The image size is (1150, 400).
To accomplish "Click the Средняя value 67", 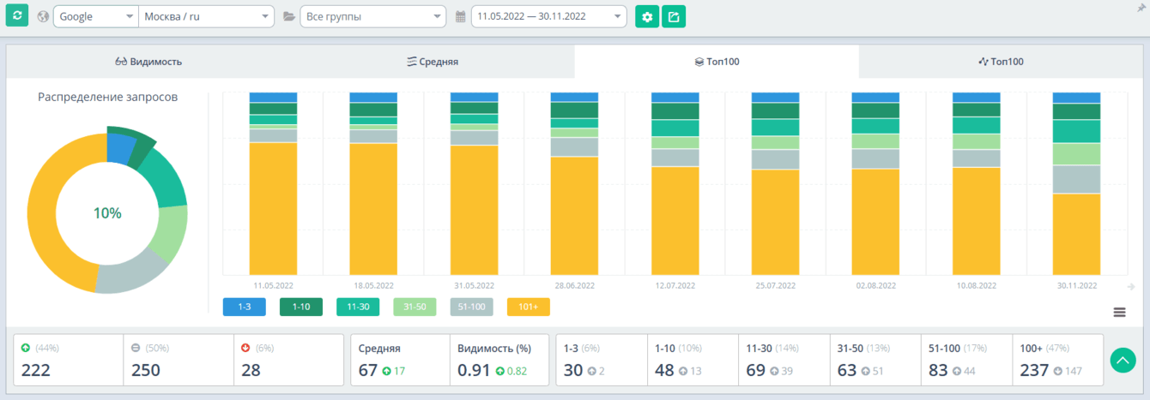I will point(369,370).
